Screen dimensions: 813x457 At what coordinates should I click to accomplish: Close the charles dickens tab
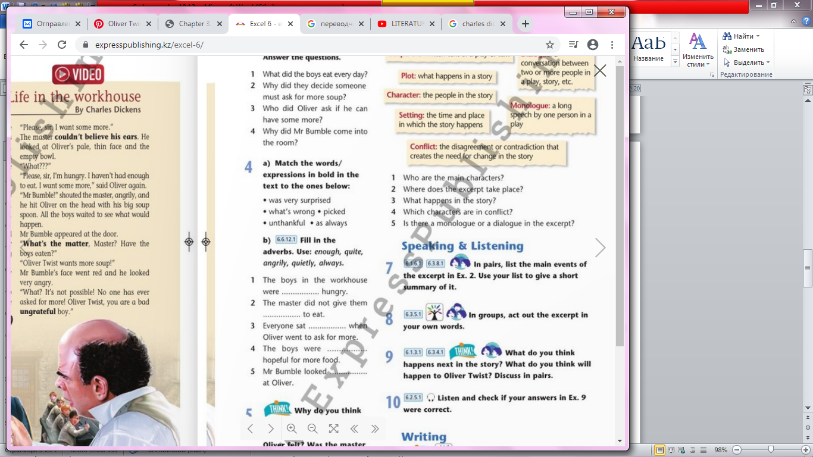[503, 24]
